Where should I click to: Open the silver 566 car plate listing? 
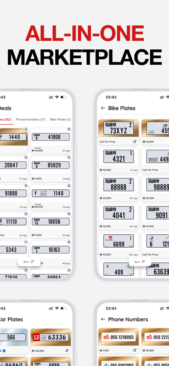pos(14,341)
